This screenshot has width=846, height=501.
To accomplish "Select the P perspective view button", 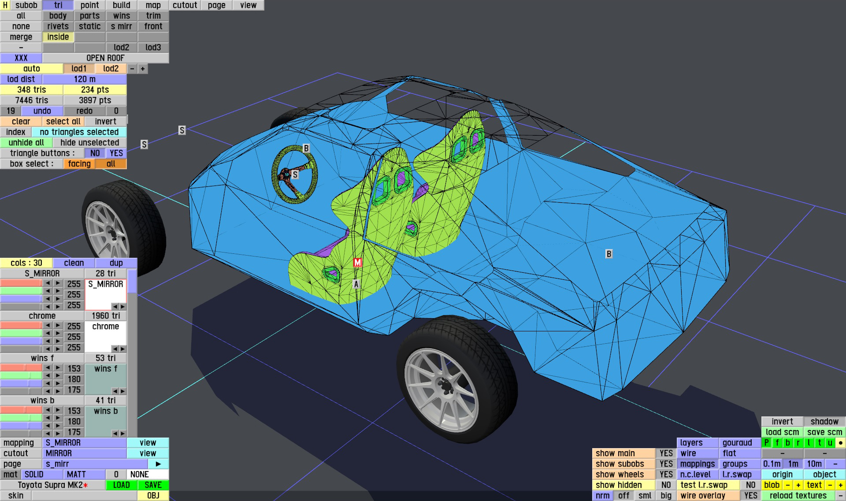I will click(767, 443).
